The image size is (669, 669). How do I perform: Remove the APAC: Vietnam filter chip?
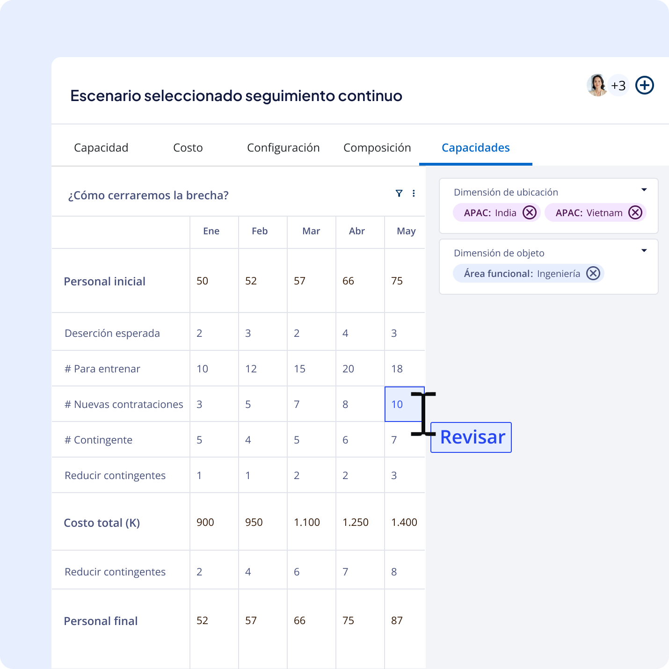pyautogui.click(x=635, y=213)
